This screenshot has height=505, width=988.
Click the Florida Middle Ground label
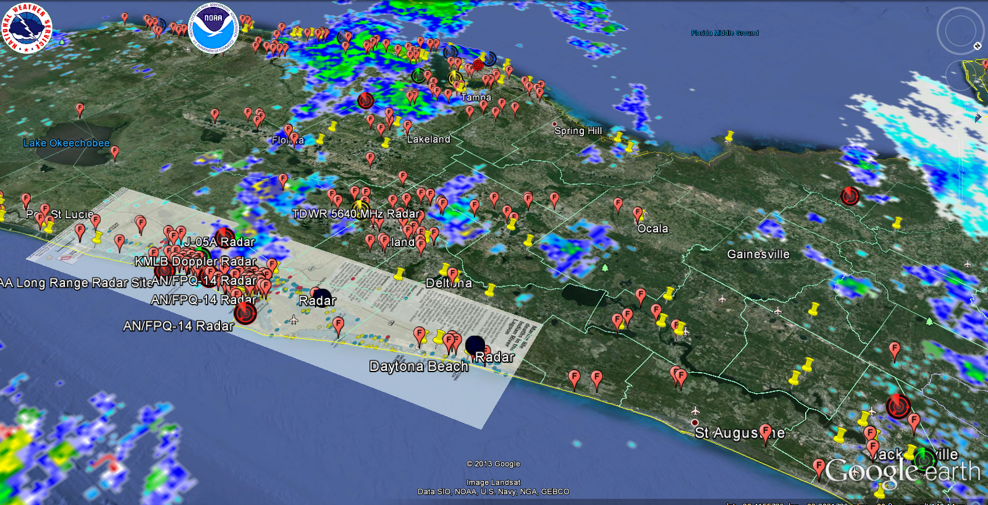click(725, 33)
